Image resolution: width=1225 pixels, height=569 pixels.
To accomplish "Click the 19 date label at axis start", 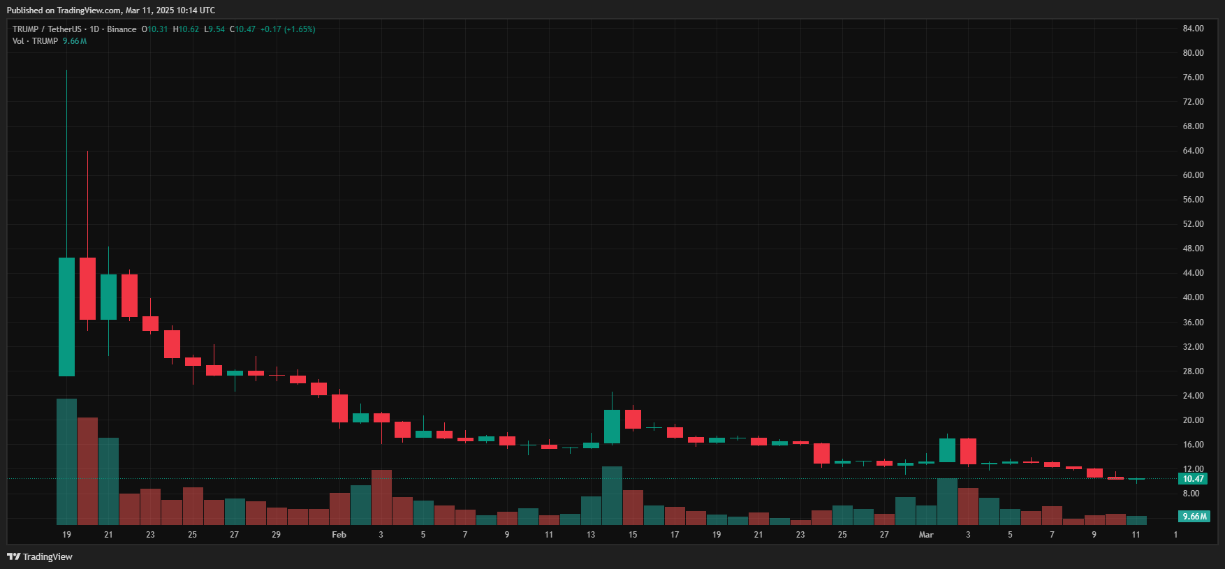I will point(66,535).
